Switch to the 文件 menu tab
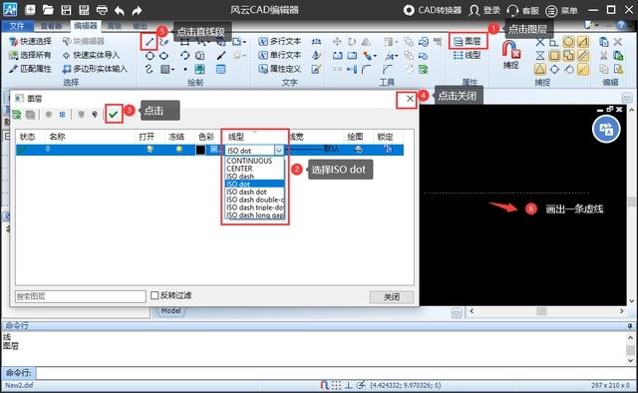The height and width of the screenshot is (393, 638). (x=17, y=26)
